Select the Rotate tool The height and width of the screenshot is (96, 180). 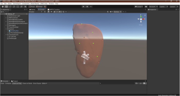10,6
